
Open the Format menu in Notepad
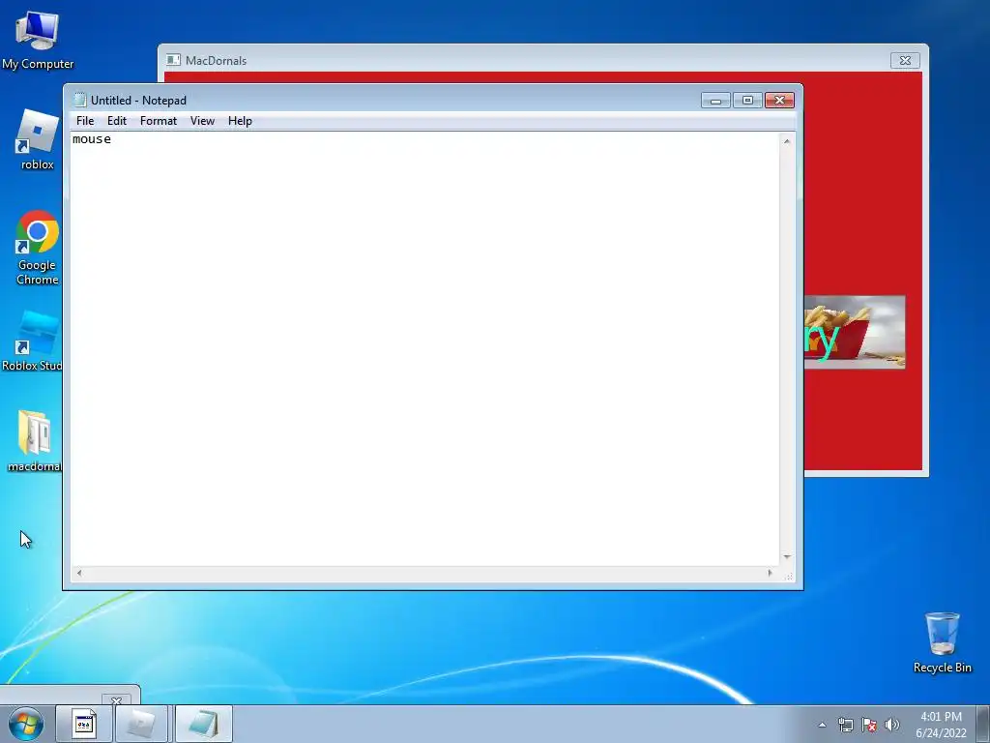coord(158,121)
